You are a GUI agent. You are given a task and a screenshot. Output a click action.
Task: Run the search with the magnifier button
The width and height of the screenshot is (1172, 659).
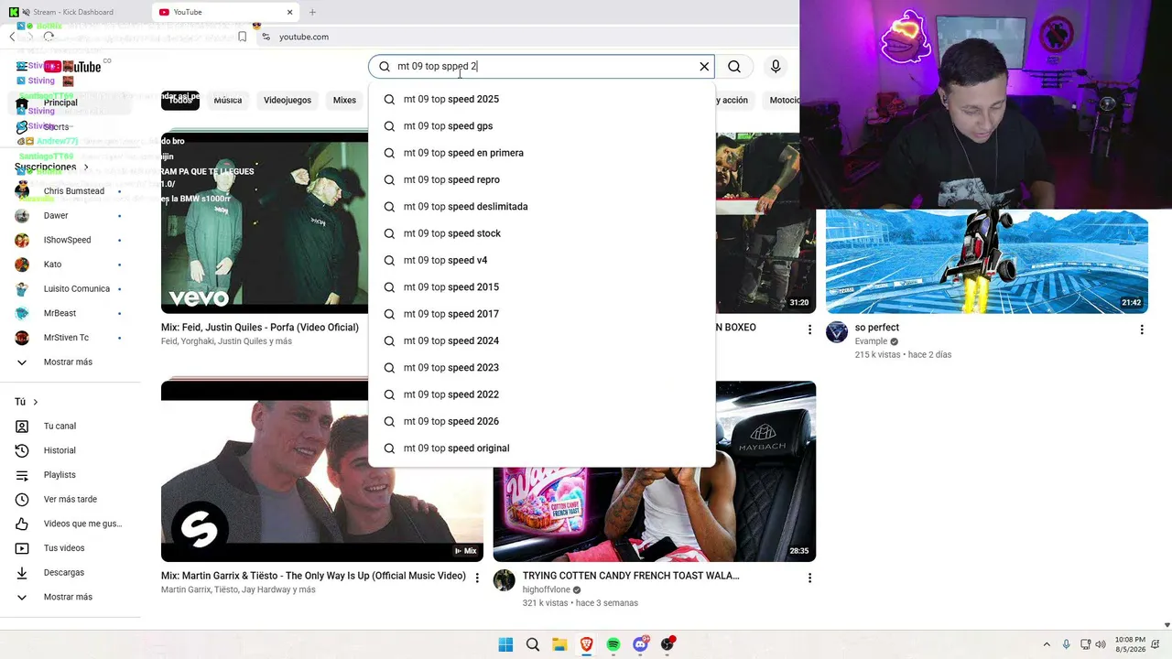734,66
